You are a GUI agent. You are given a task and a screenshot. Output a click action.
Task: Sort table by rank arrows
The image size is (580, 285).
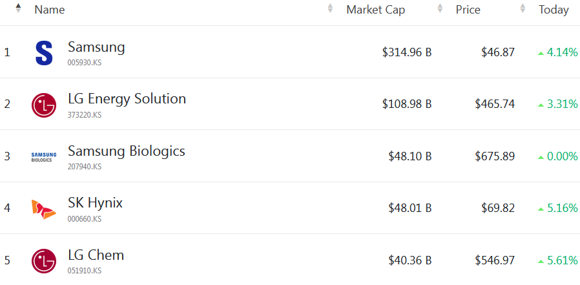coord(18,9)
